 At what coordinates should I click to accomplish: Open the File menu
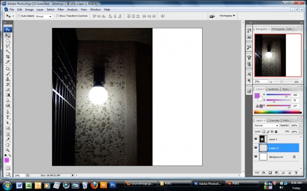(x=12, y=9)
